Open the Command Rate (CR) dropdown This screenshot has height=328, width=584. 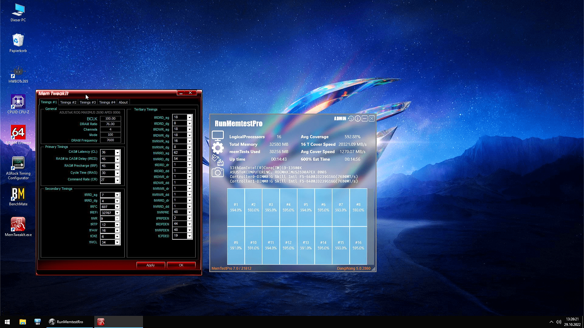[117, 180]
